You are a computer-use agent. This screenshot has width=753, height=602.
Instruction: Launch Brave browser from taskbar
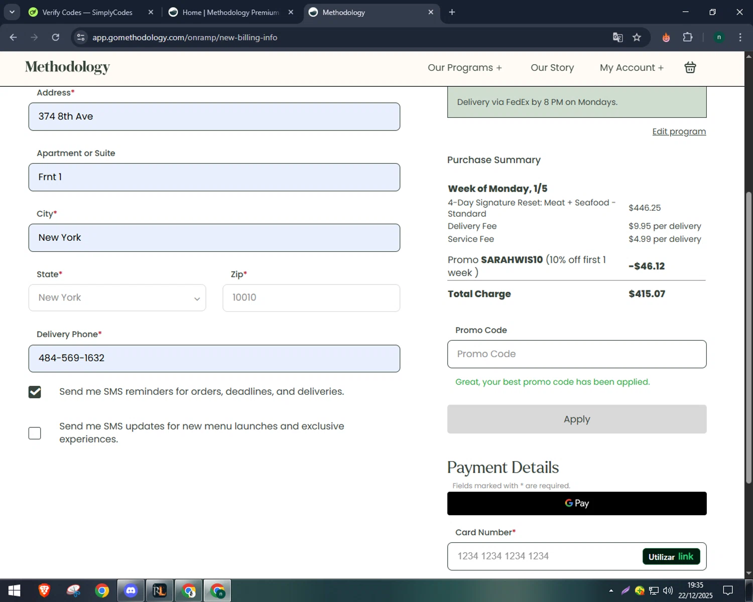(x=45, y=590)
